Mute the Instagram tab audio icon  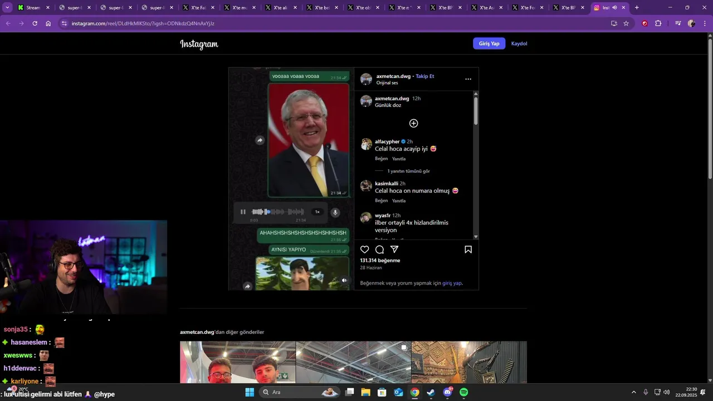(x=615, y=8)
